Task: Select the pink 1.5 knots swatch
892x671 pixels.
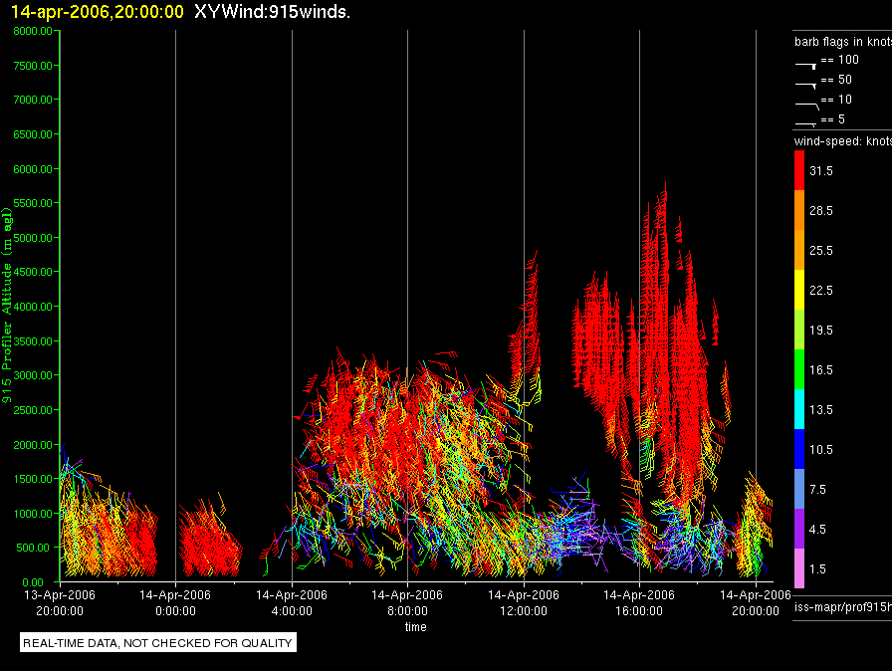Action: [799, 568]
